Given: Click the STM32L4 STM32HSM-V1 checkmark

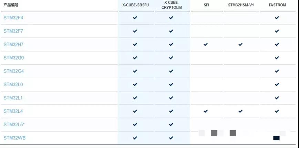Looking at the screenshot, I should (x=240, y=111).
